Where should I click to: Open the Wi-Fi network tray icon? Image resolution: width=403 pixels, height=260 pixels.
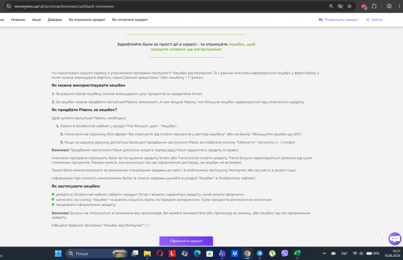pyautogui.click(x=355, y=254)
